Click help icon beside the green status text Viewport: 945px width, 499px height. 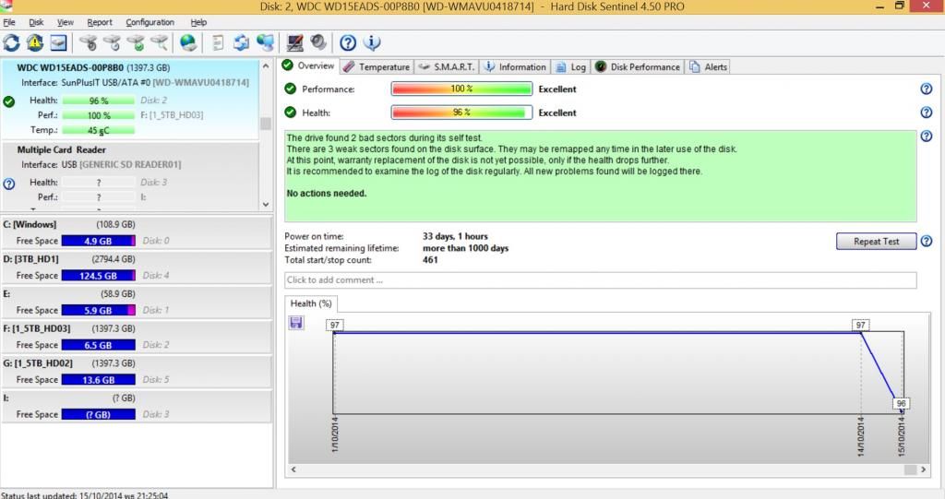(927, 137)
